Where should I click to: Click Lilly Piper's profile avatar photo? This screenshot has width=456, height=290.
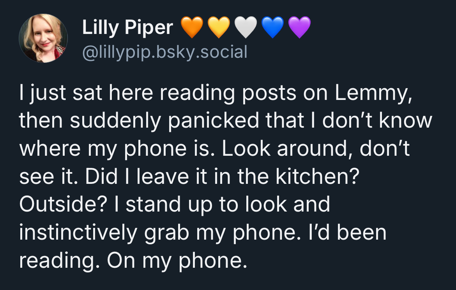[43, 38]
